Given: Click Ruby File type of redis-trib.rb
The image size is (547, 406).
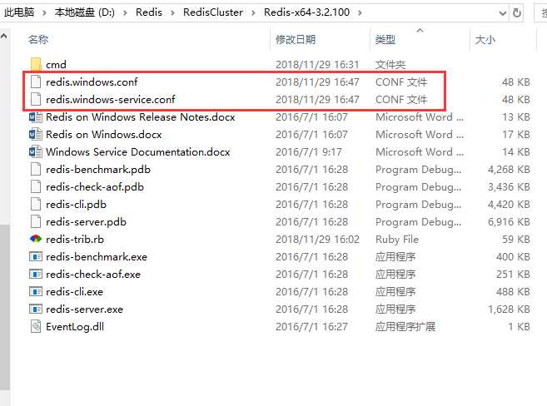Looking at the screenshot, I should [397, 240].
